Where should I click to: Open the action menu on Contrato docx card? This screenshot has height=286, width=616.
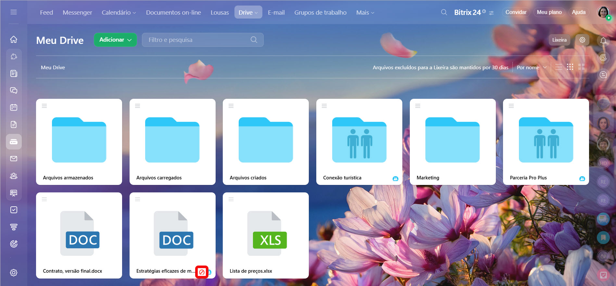click(44, 199)
